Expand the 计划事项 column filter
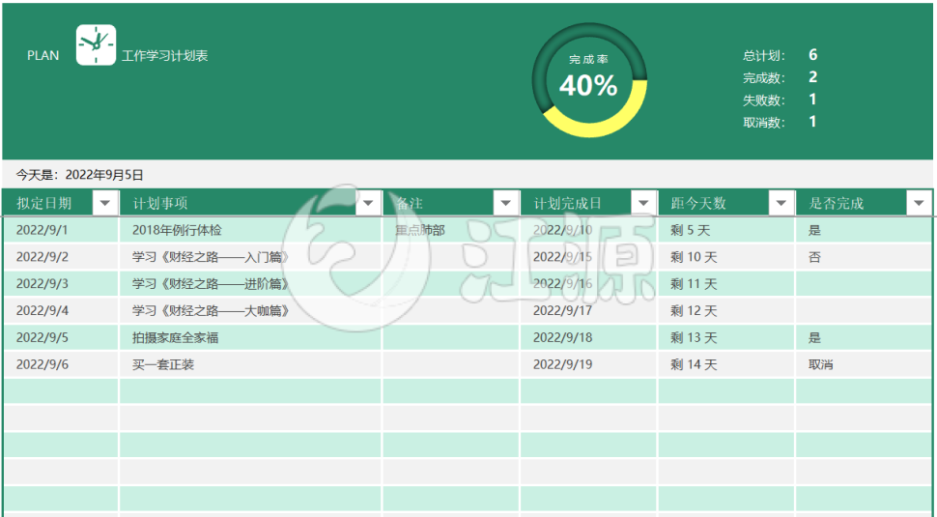 (368, 203)
